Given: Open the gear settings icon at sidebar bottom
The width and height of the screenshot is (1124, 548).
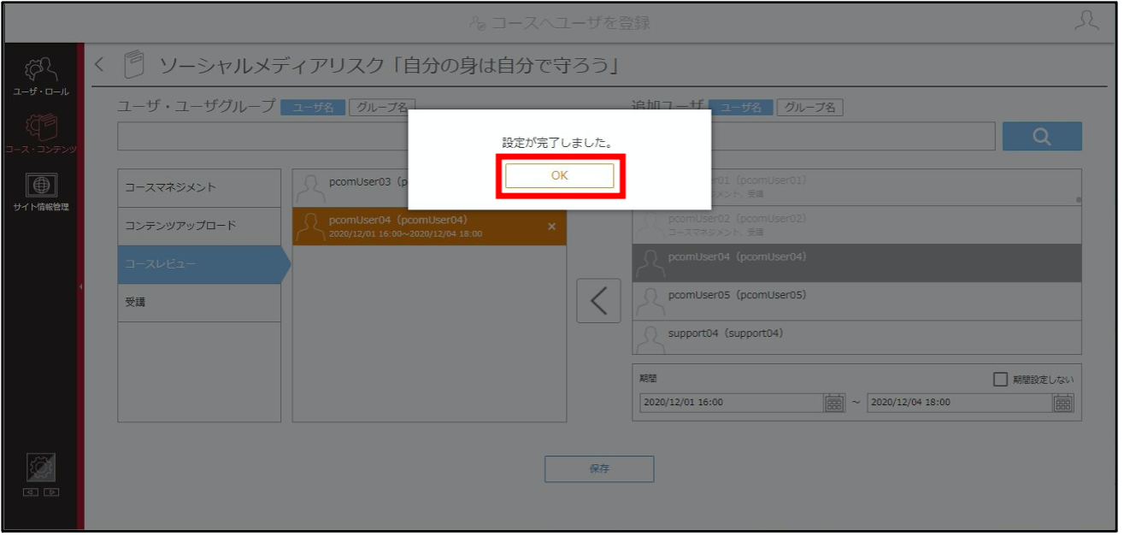Looking at the screenshot, I should click(41, 468).
